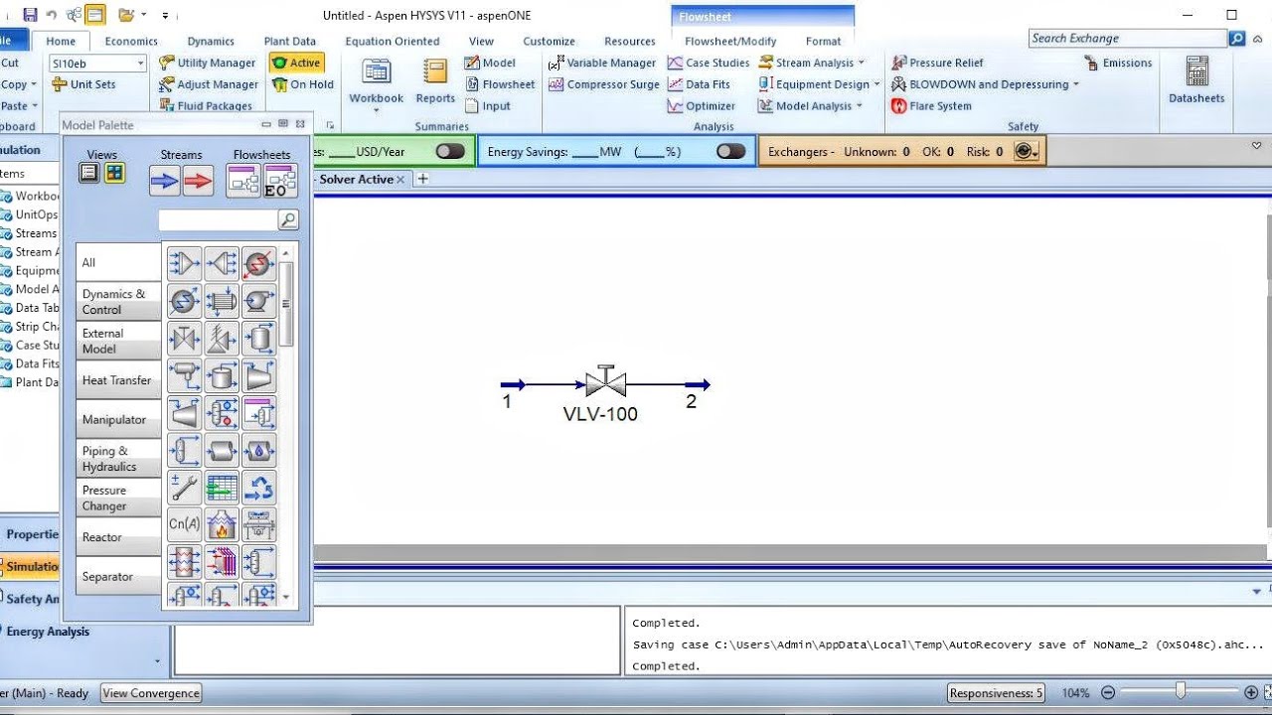Viewport: 1272px width, 715px height.
Task: Switch Model Palette to icon grid view
Action: click(x=114, y=173)
